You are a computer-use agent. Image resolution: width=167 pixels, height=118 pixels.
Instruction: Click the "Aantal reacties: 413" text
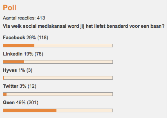24,18
